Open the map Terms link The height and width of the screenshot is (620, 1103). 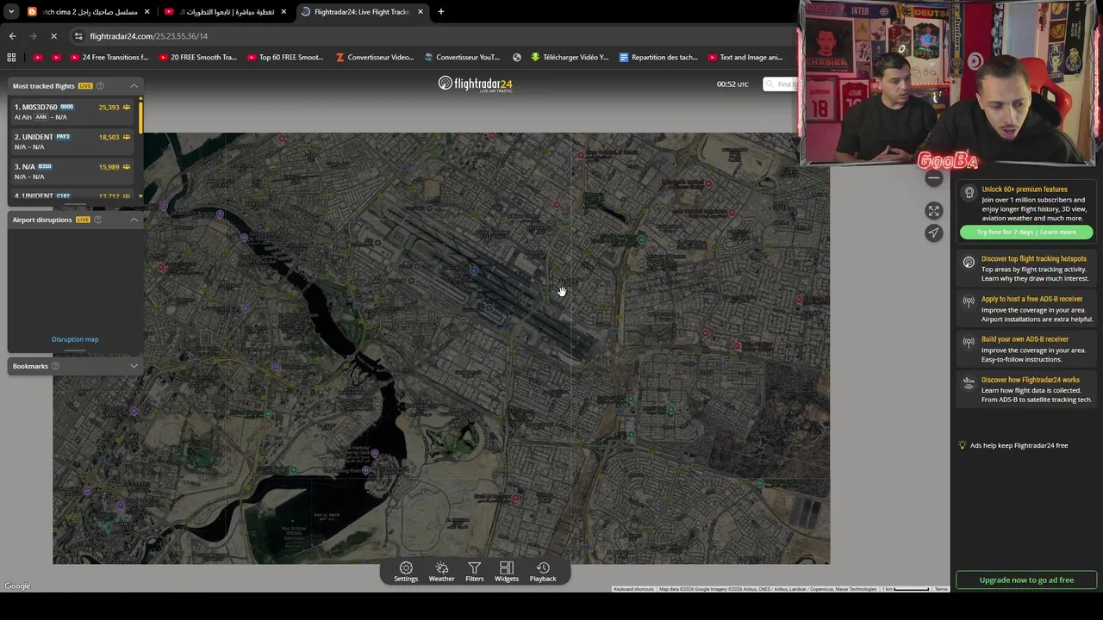941,589
